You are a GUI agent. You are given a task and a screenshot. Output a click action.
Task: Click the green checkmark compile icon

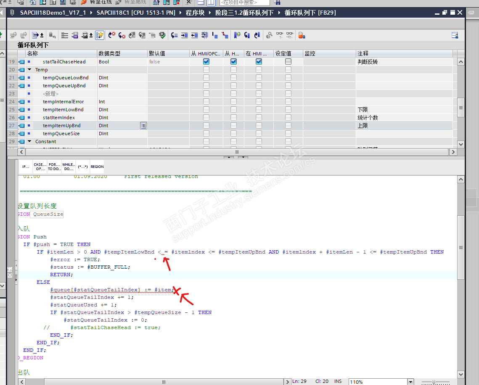coord(162,35)
